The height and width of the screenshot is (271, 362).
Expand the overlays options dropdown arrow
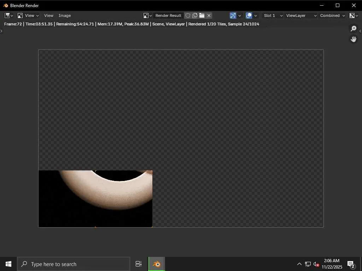256,16
